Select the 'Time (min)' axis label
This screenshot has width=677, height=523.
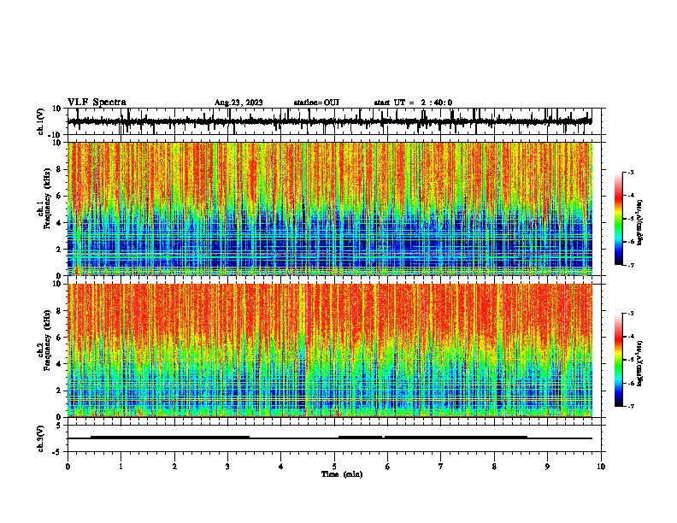click(342, 474)
